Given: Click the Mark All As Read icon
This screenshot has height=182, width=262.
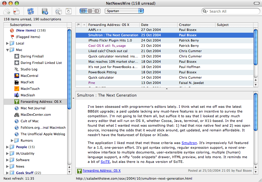Looking at the screenshot, I should click(x=7, y=11).
